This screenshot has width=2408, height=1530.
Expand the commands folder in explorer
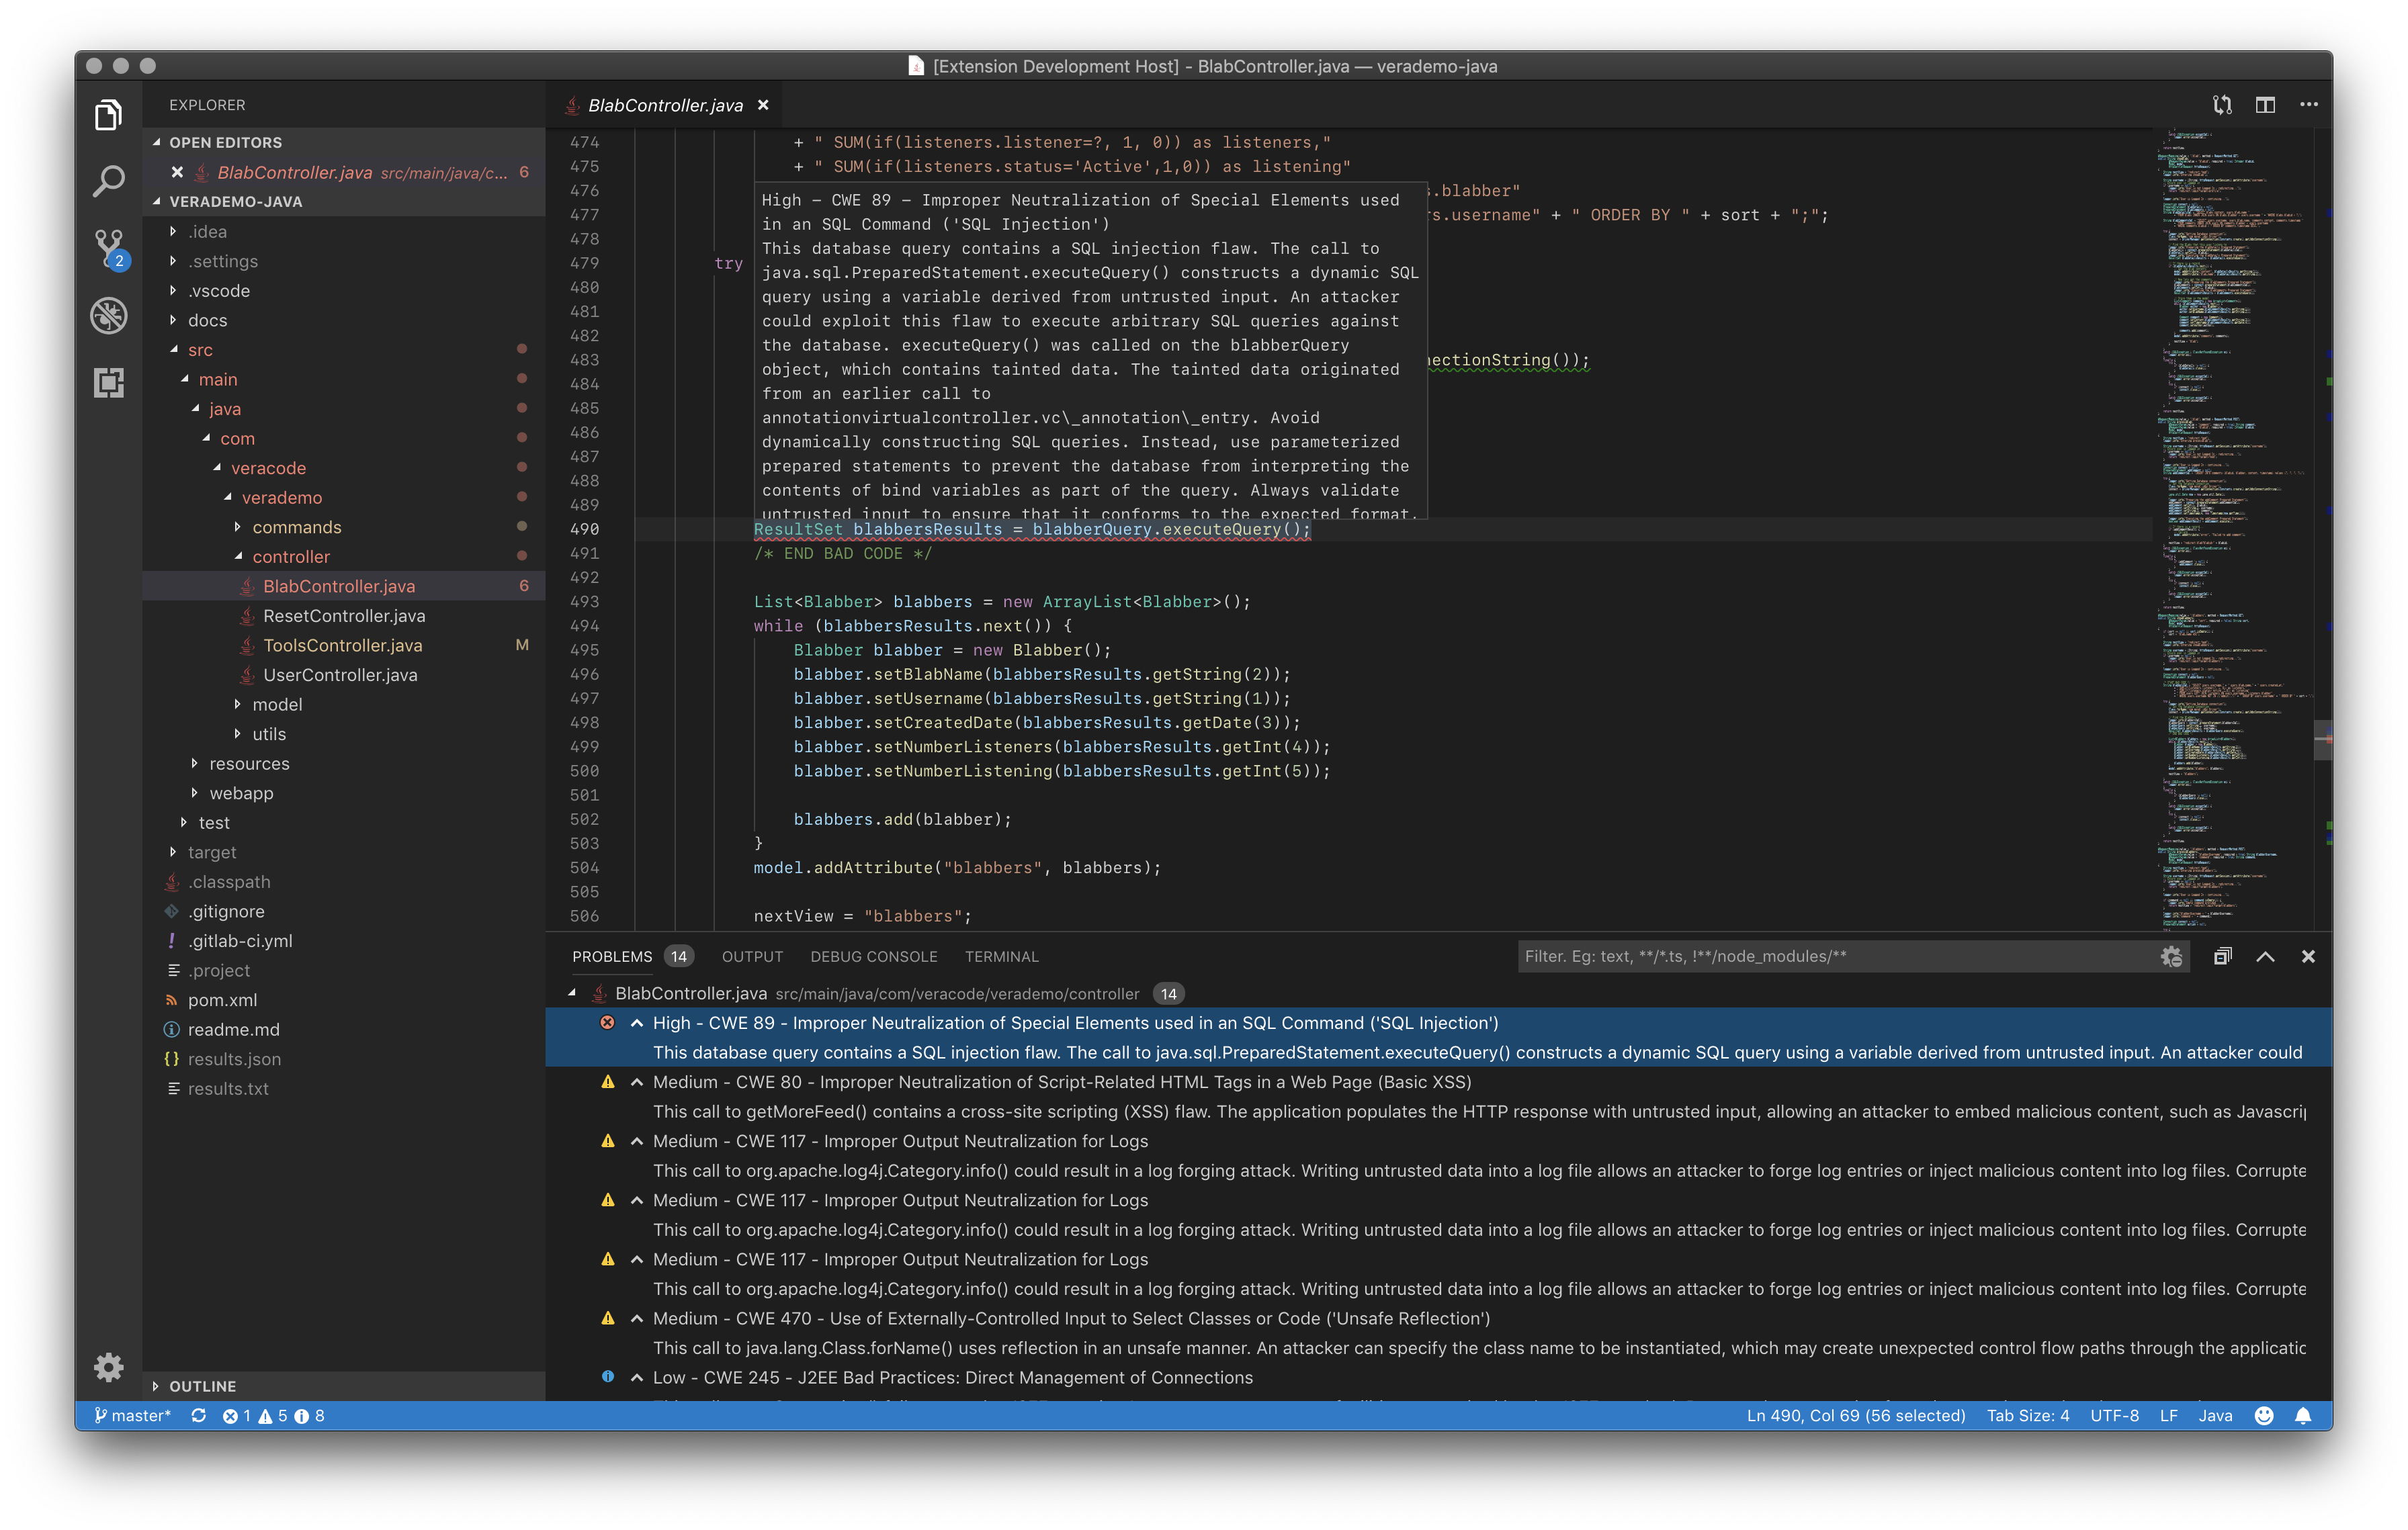coord(296,527)
